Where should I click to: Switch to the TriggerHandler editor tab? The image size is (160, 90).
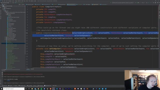click(x=95, y=4)
